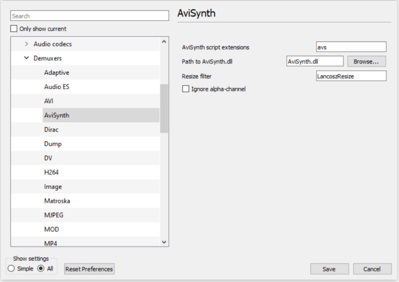Select the All settings radio button
399x282 pixels.
(41, 268)
